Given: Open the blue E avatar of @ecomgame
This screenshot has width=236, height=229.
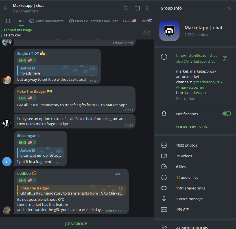Looking at the screenshot, I should pyautogui.click(x=7, y=162).
